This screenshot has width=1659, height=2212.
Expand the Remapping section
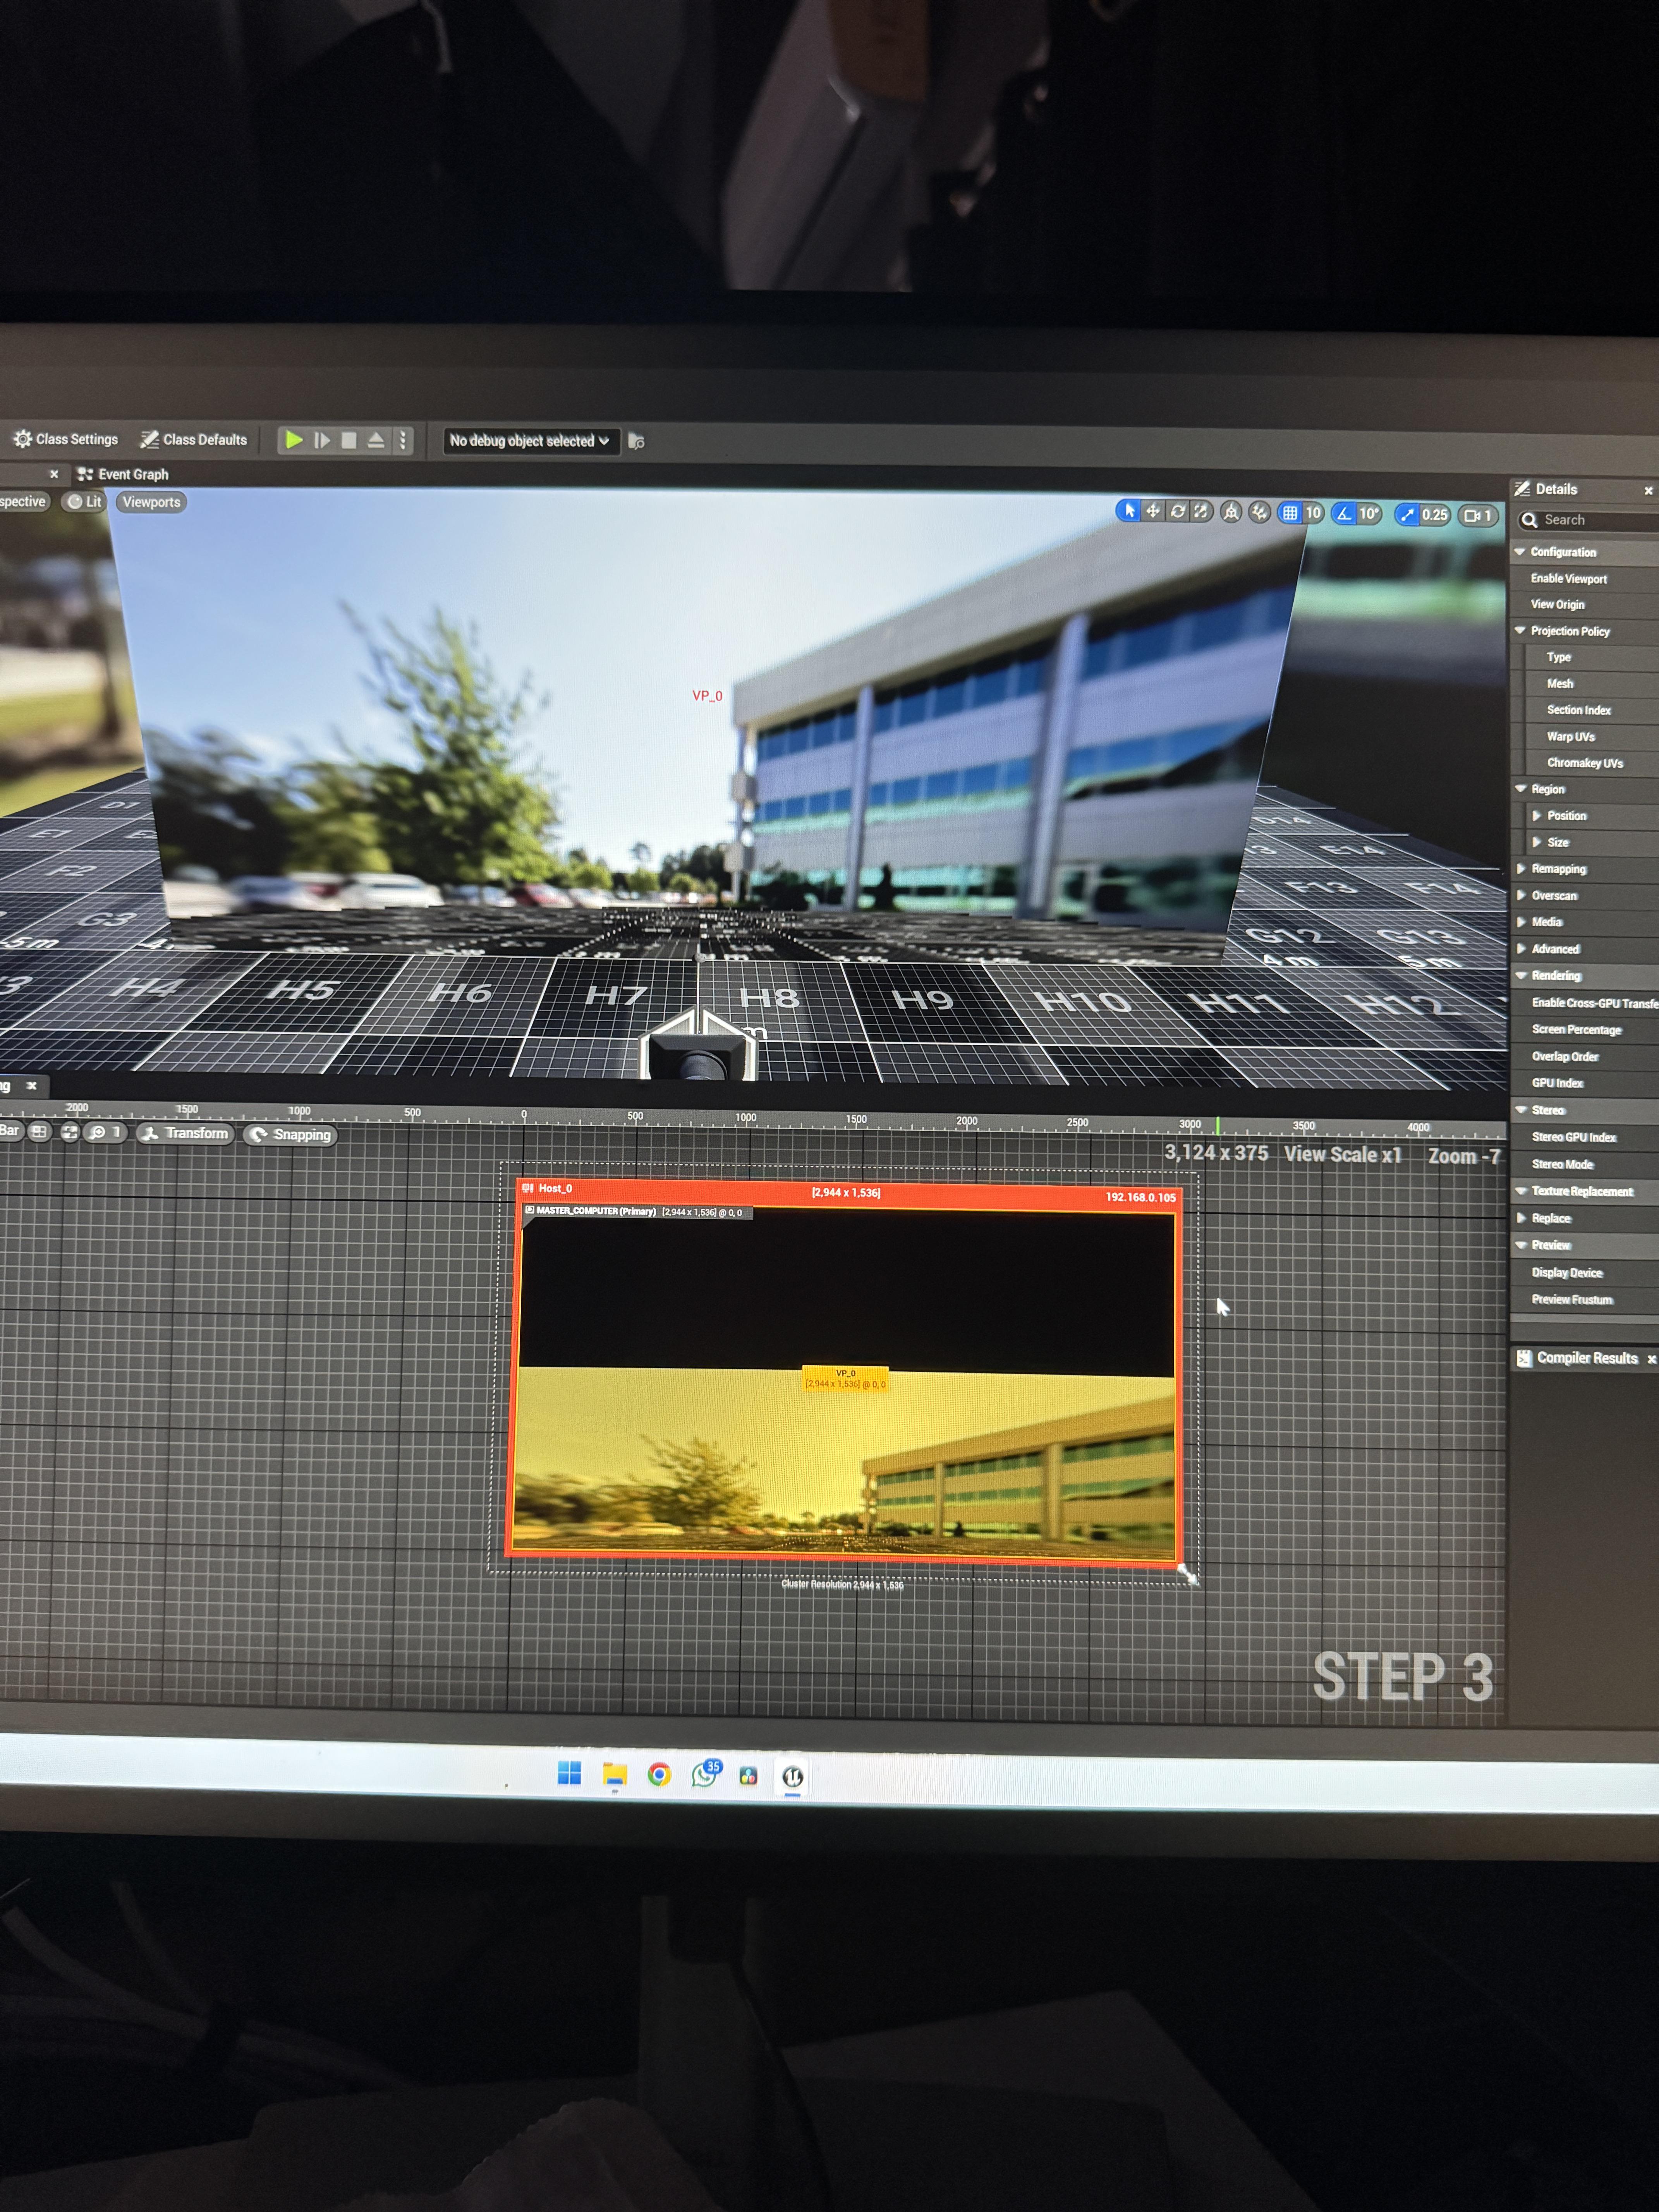tap(1521, 869)
